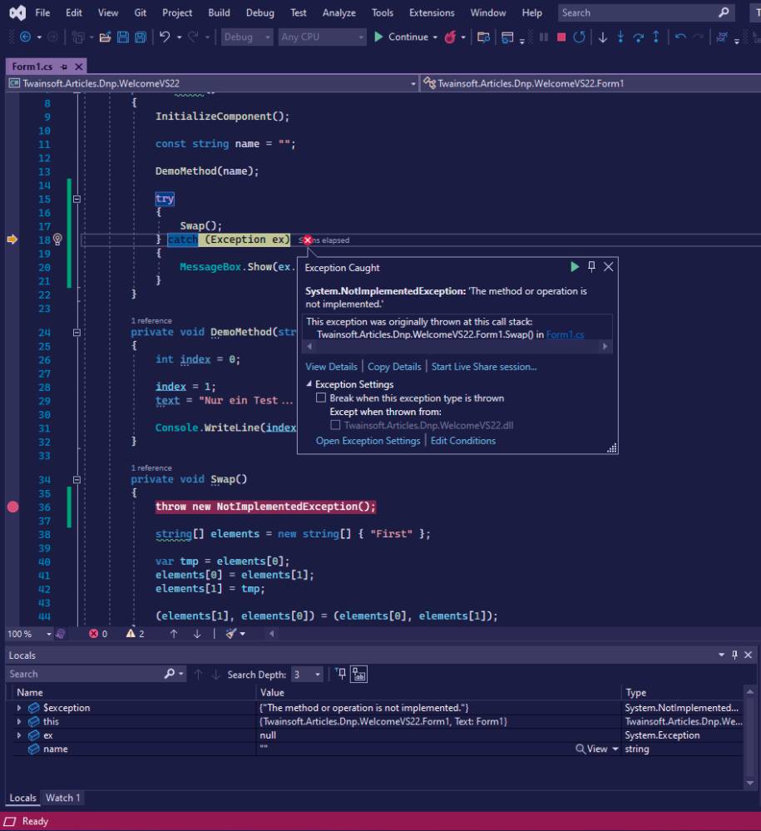Expand the ex variable row
This screenshot has width=761, height=831.
(x=19, y=735)
